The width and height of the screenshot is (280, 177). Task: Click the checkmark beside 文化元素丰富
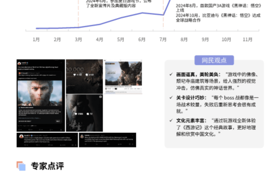click(x=171, y=120)
